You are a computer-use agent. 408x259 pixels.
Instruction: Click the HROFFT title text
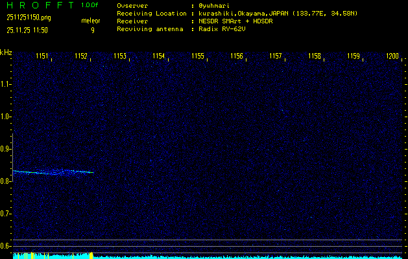(x=39, y=5)
